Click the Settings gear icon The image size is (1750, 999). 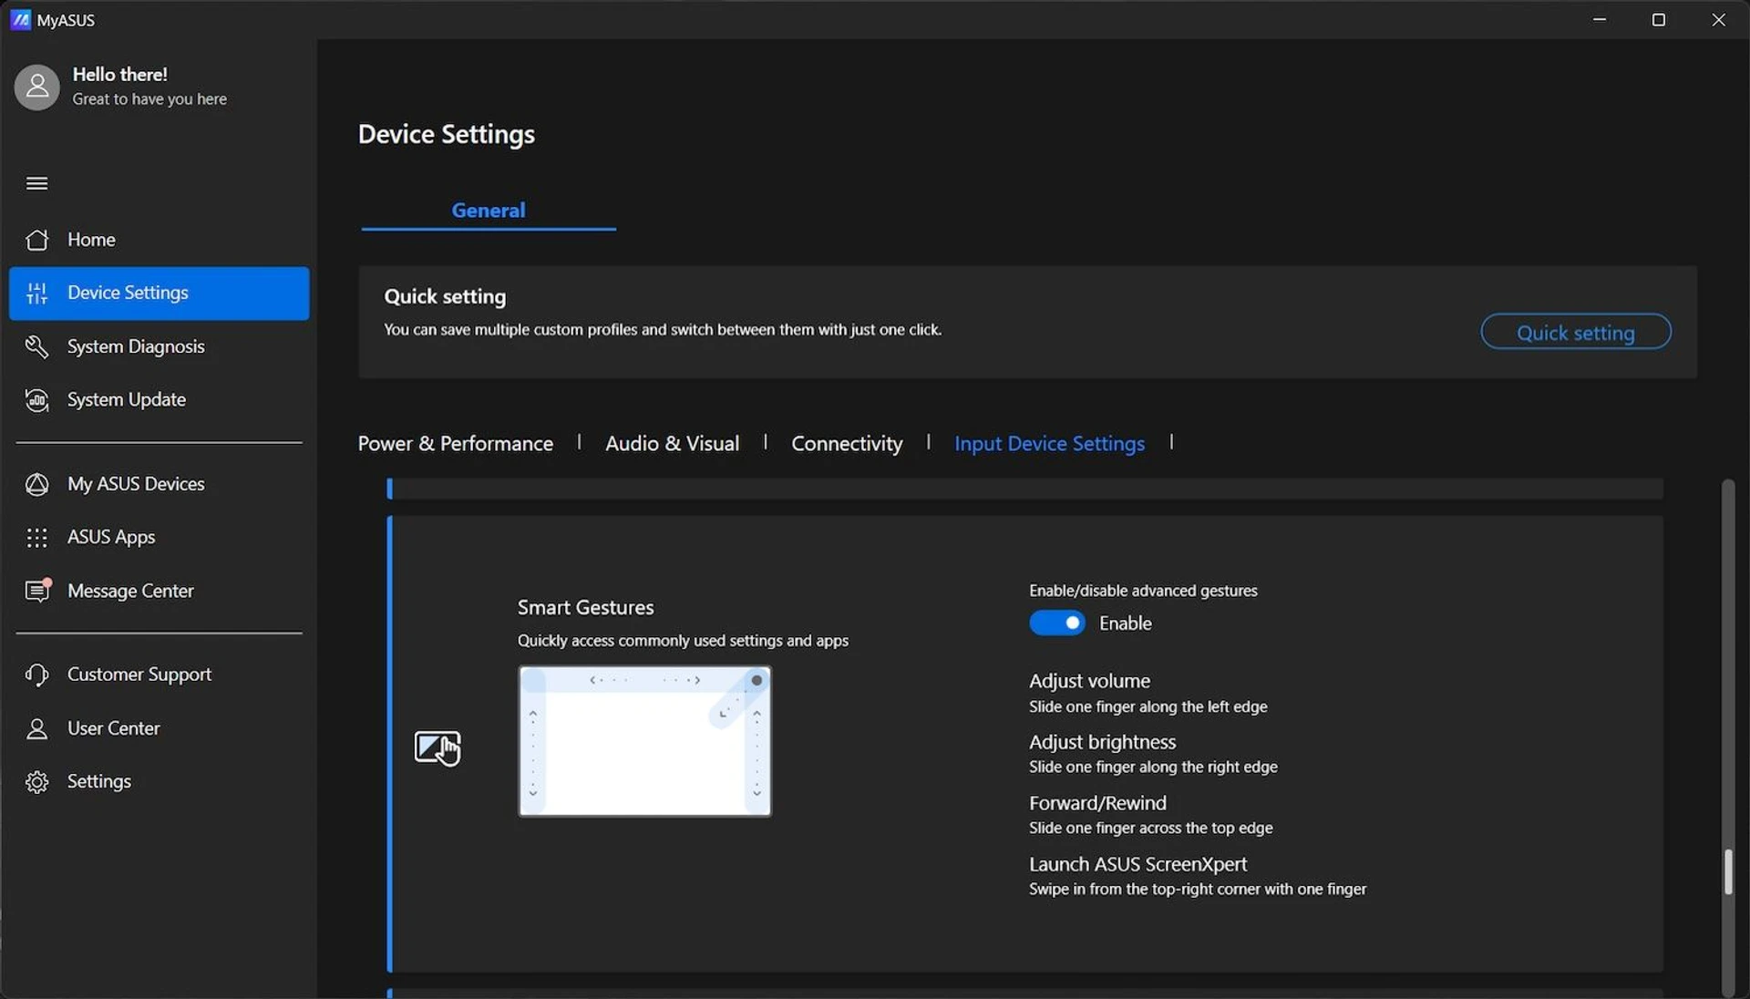36,782
